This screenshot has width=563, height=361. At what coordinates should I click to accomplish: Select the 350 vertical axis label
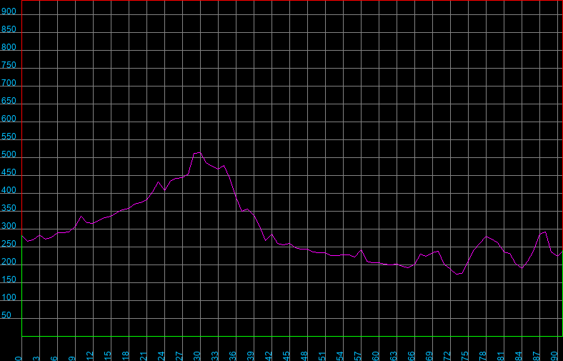(9, 208)
